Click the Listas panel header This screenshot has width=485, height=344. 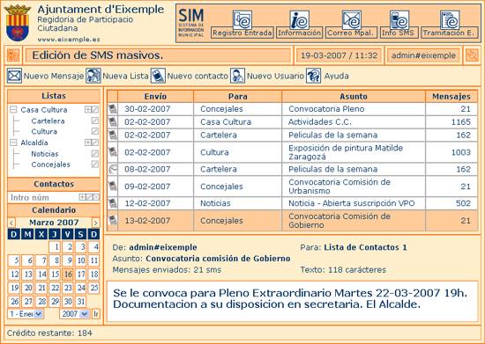(x=54, y=96)
